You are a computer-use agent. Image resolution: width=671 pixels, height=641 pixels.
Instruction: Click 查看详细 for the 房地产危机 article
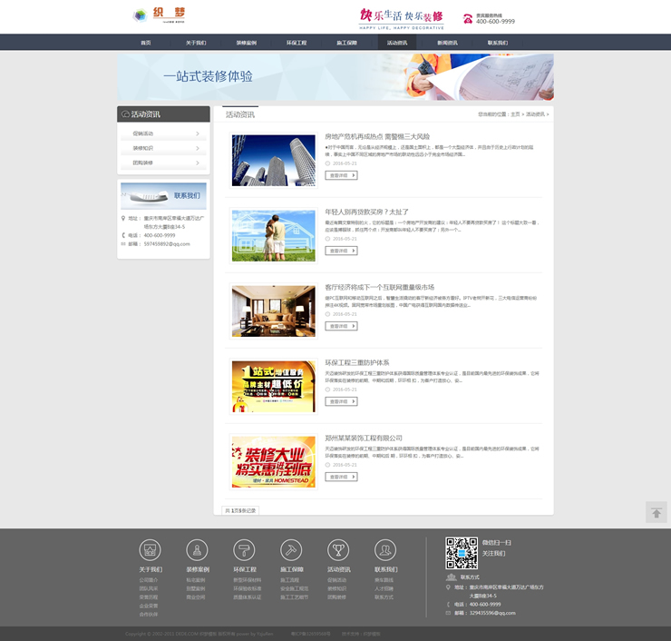(341, 175)
